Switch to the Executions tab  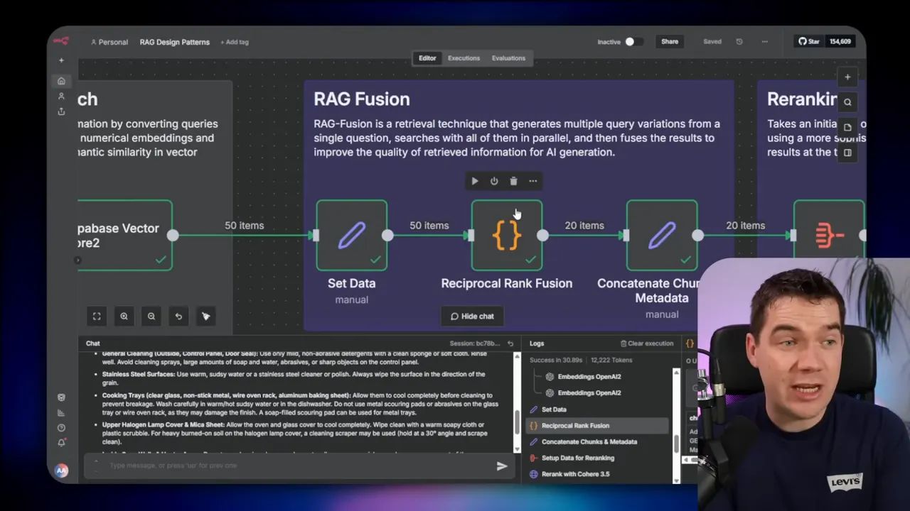464,57
